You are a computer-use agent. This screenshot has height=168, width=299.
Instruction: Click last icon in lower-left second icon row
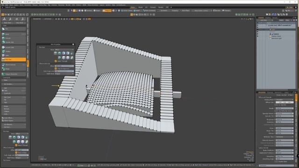tap(27, 142)
